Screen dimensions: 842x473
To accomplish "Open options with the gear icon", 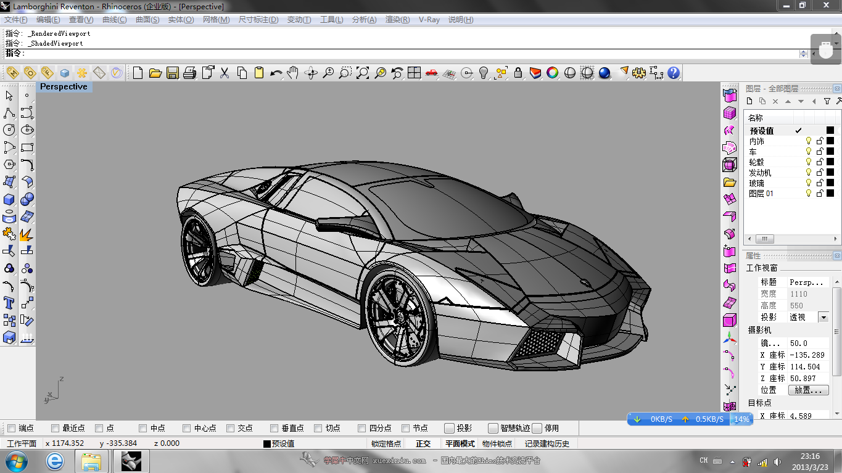I will 639,73.
